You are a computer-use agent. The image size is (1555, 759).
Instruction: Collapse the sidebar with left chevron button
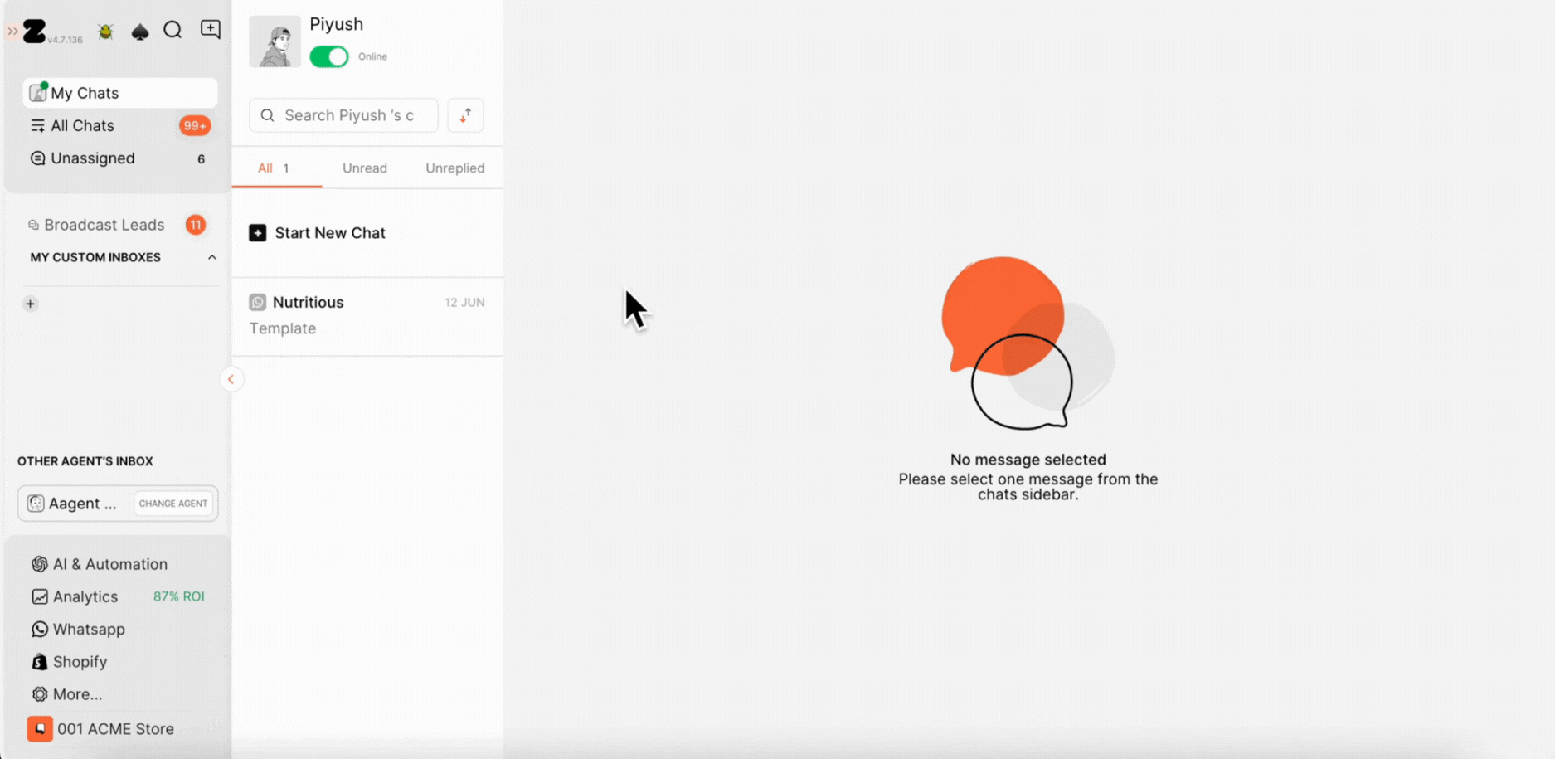pos(231,379)
